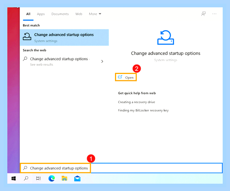Screen dimensions: 230x191
Task: Launch Microsoft Edge from taskbar
Action: 52,178
